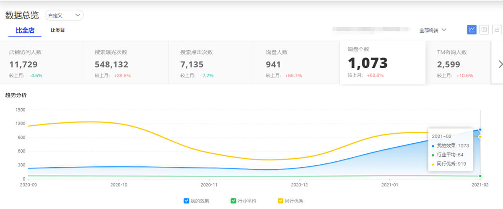Uncheck the 我的效果 legend checkbox
The width and height of the screenshot is (503, 209).
[x=187, y=201]
